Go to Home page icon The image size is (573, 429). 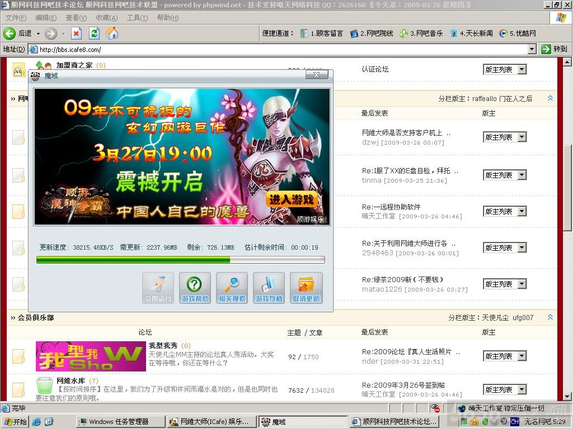(112, 34)
